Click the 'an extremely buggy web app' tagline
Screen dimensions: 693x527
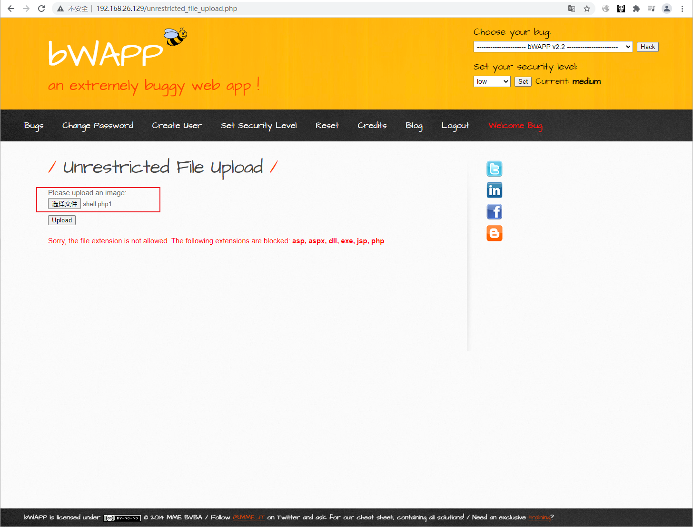coord(154,86)
